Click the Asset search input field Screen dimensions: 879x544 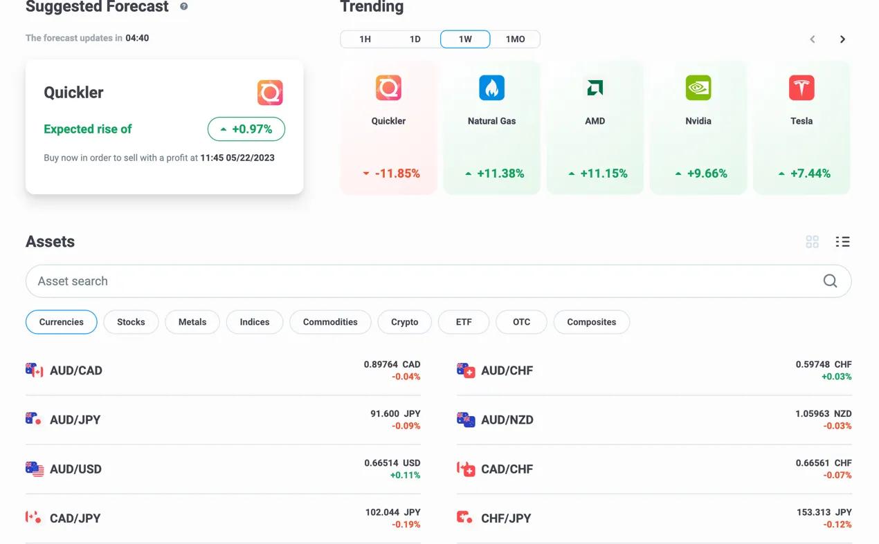pos(438,281)
